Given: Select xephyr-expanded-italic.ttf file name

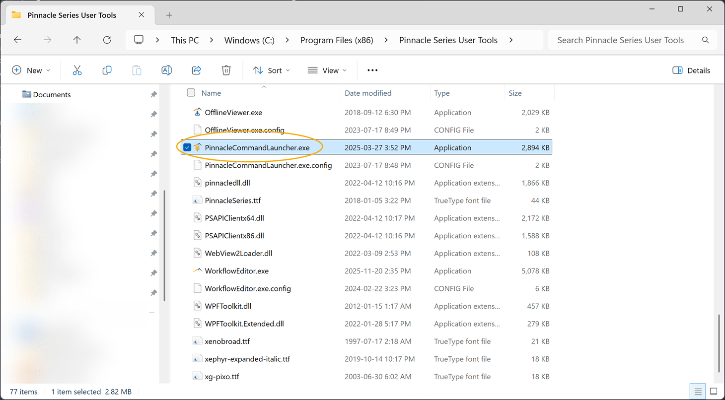Looking at the screenshot, I should [x=247, y=359].
